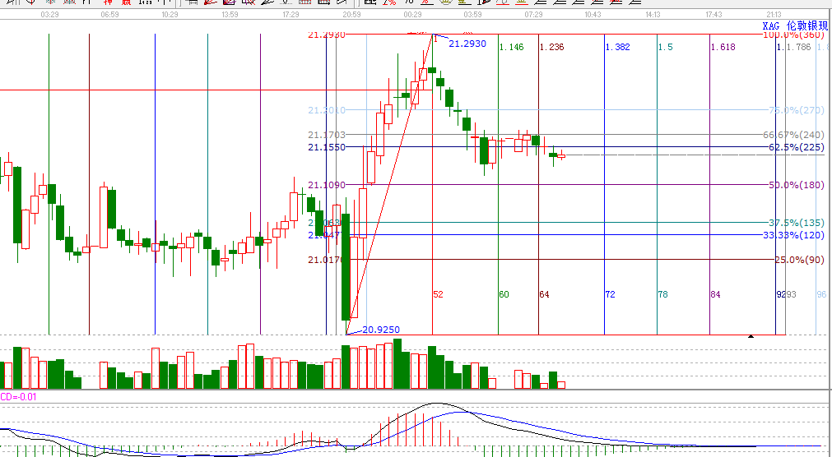Select the 84 bar-count marker

pos(715,294)
